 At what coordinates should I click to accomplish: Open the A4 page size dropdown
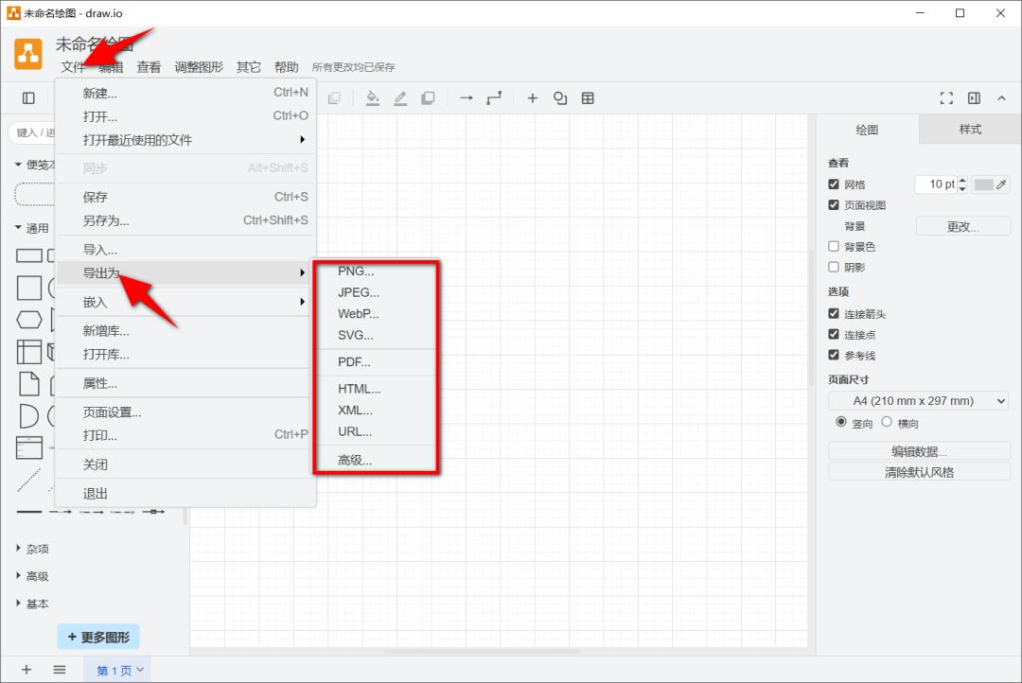coord(919,401)
